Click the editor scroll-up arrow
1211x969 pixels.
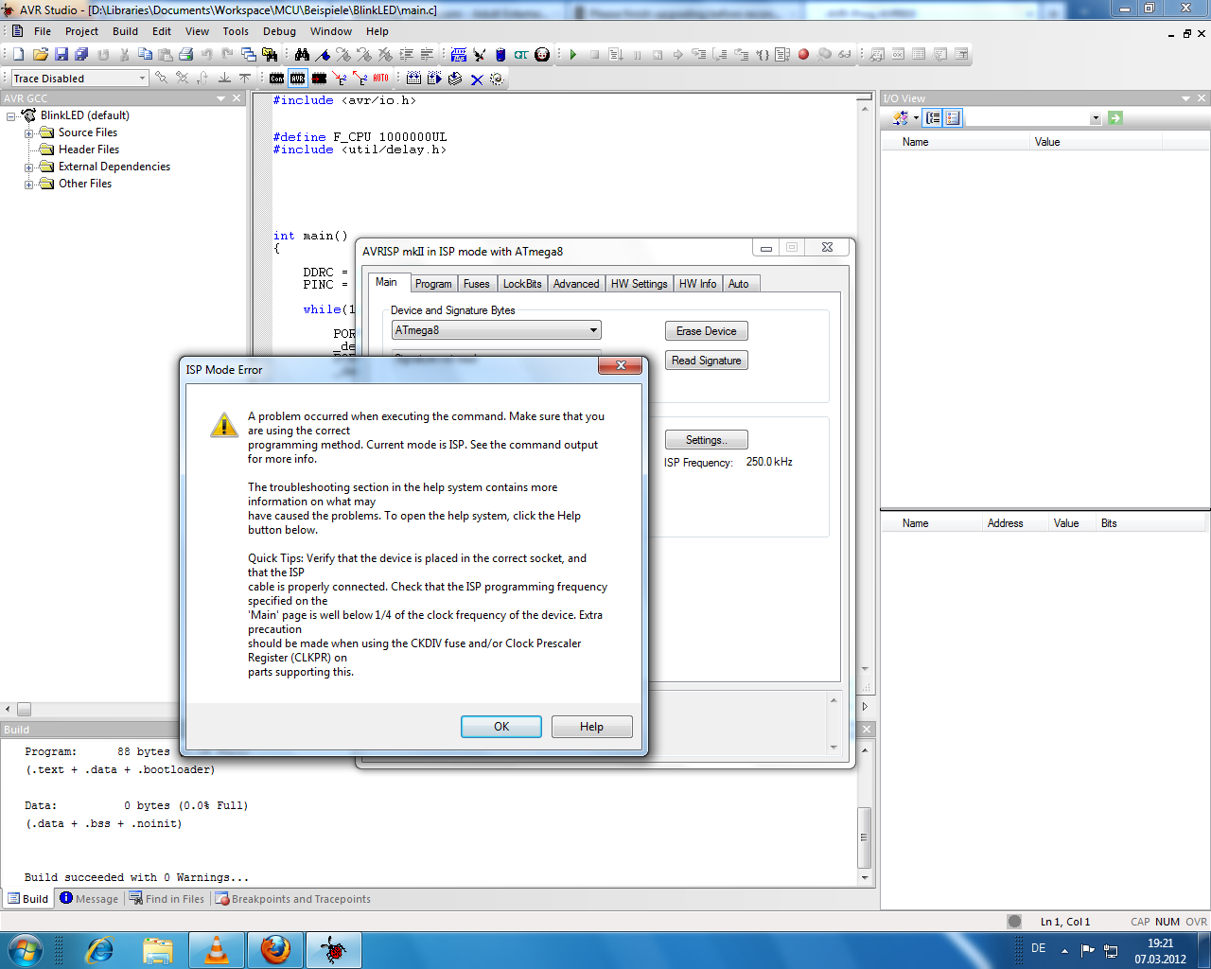click(865, 110)
